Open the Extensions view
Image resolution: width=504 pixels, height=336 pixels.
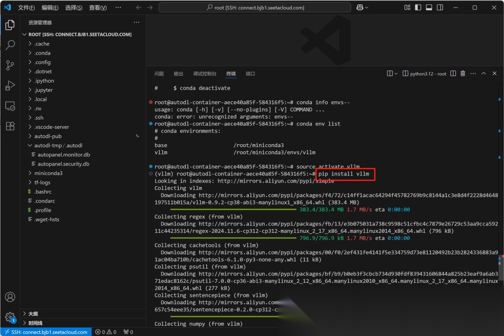tap(10, 126)
